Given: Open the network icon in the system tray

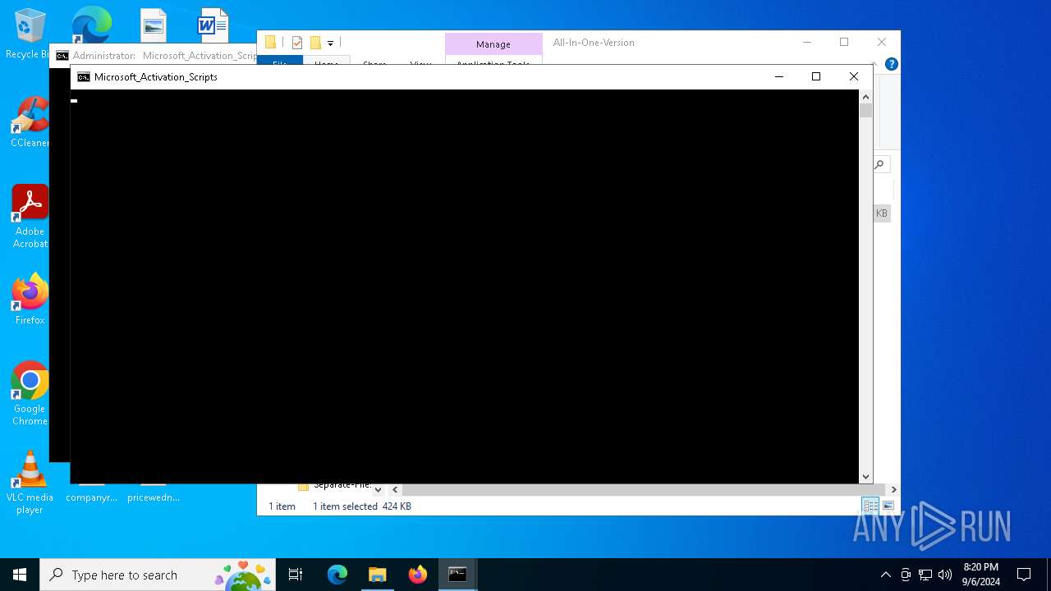Looking at the screenshot, I should pyautogui.click(x=925, y=575).
